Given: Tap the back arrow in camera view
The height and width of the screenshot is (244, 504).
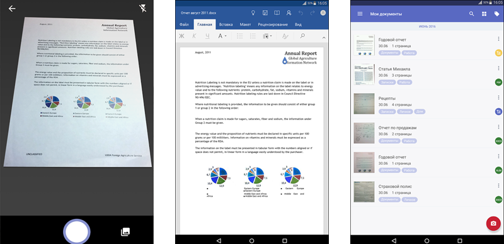Looking at the screenshot, I should click(x=12, y=9).
